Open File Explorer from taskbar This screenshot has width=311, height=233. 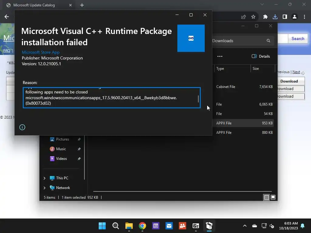point(129,226)
